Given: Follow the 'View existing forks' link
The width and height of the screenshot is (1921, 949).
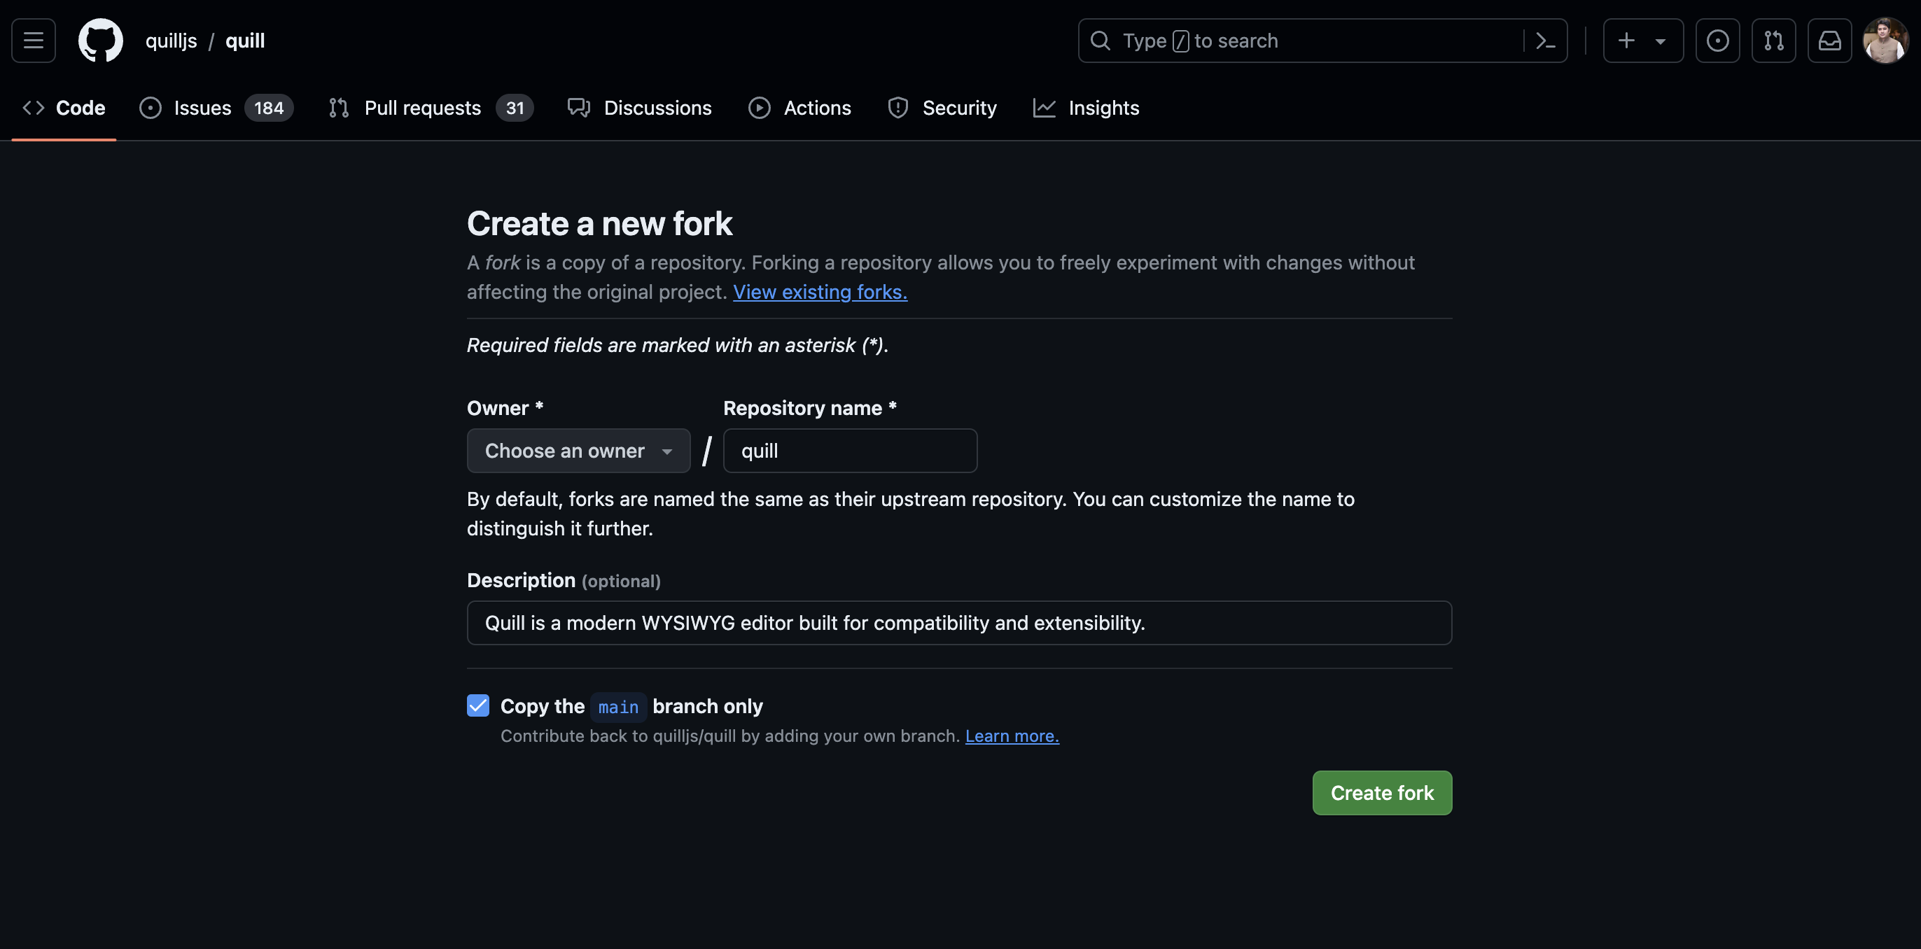Looking at the screenshot, I should click(820, 293).
